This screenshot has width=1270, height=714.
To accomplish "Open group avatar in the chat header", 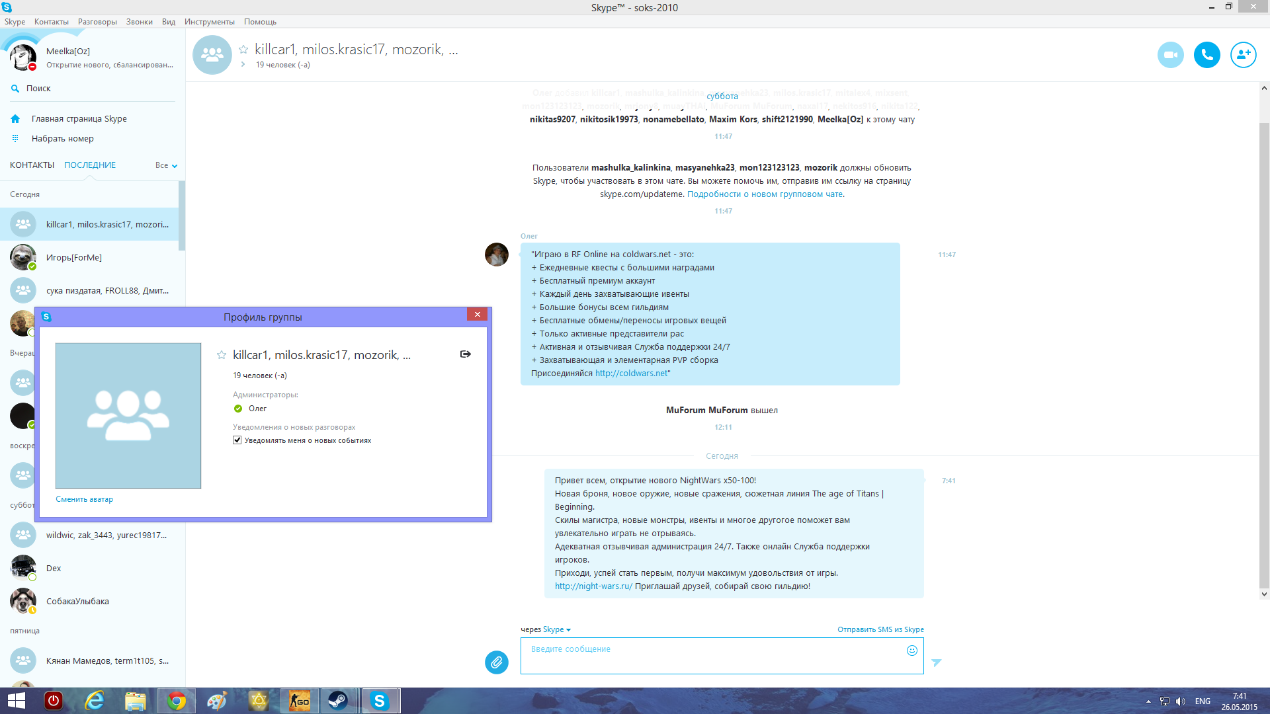I will point(212,55).
